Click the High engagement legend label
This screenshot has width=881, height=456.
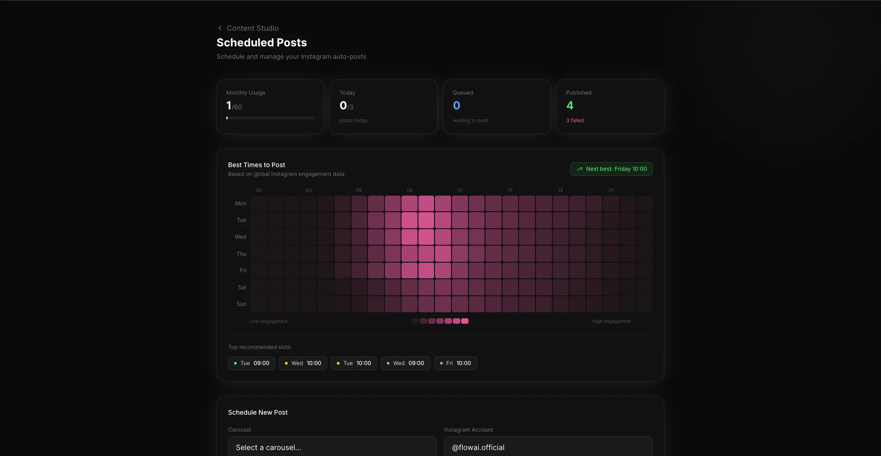coord(611,321)
